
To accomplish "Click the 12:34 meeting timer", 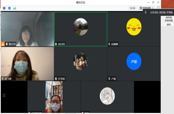I will (132, 8).
